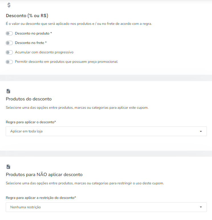Viewport: 212px width, 220px height.
Task: Turn on the Desconto no frete switch
Action: pyautogui.click(x=9, y=43)
